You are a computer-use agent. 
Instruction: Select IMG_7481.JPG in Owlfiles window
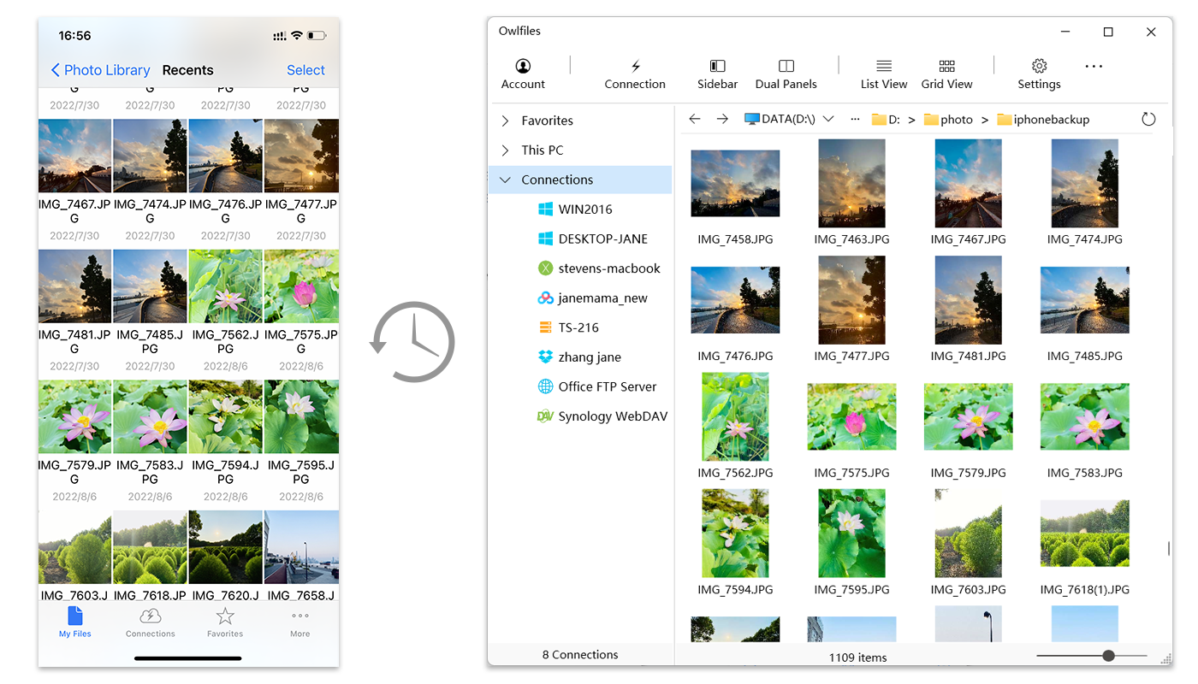pos(968,300)
